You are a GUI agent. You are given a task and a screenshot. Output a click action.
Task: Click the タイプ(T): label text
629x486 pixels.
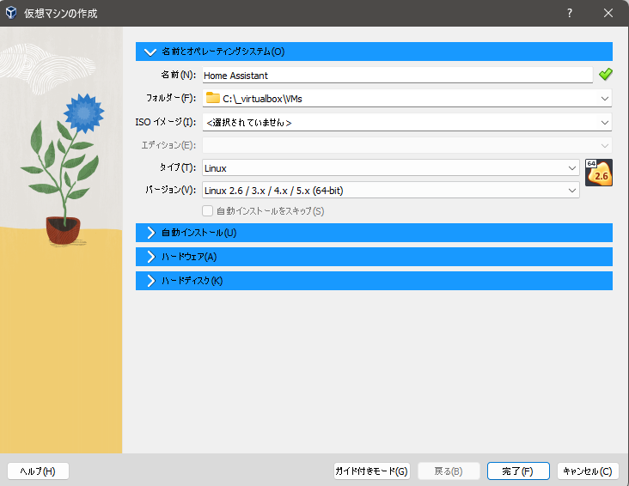178,167
